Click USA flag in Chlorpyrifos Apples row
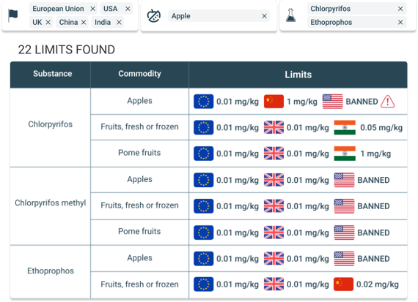The width and height of the screenshot is (418, 302). pos(332,102)
